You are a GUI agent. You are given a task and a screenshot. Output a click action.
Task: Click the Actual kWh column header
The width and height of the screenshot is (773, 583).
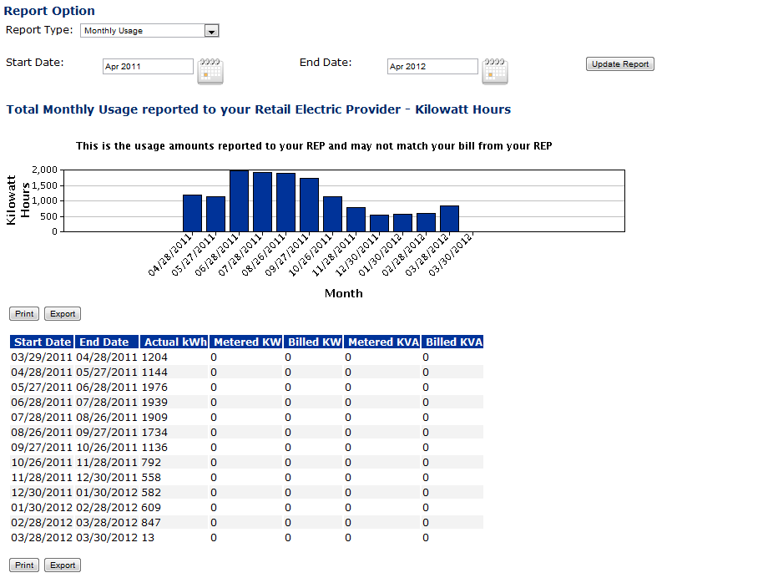coord(174,342)
